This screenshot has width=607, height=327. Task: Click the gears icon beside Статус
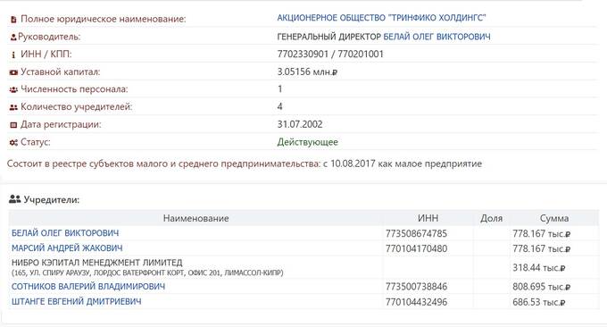pyautogui.click(x=13, y=143)
